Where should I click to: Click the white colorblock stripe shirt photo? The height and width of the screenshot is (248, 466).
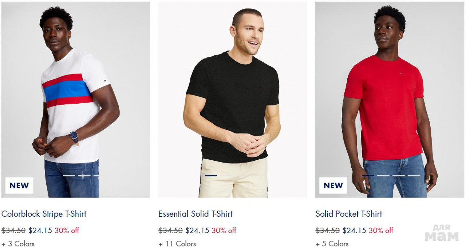pos(76,100)
